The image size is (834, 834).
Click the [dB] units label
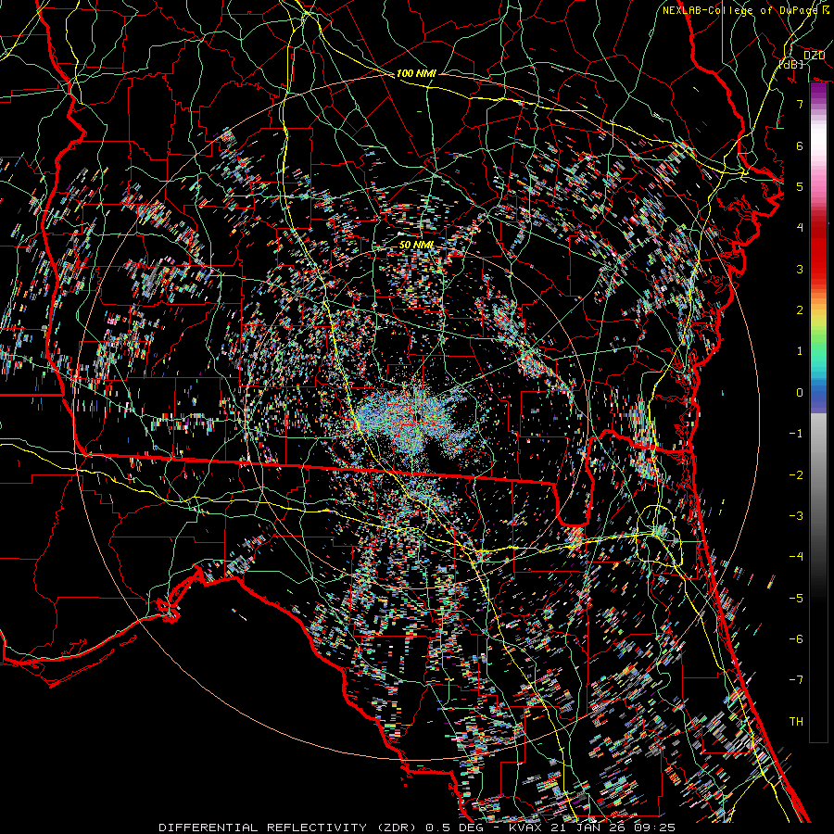791,65
